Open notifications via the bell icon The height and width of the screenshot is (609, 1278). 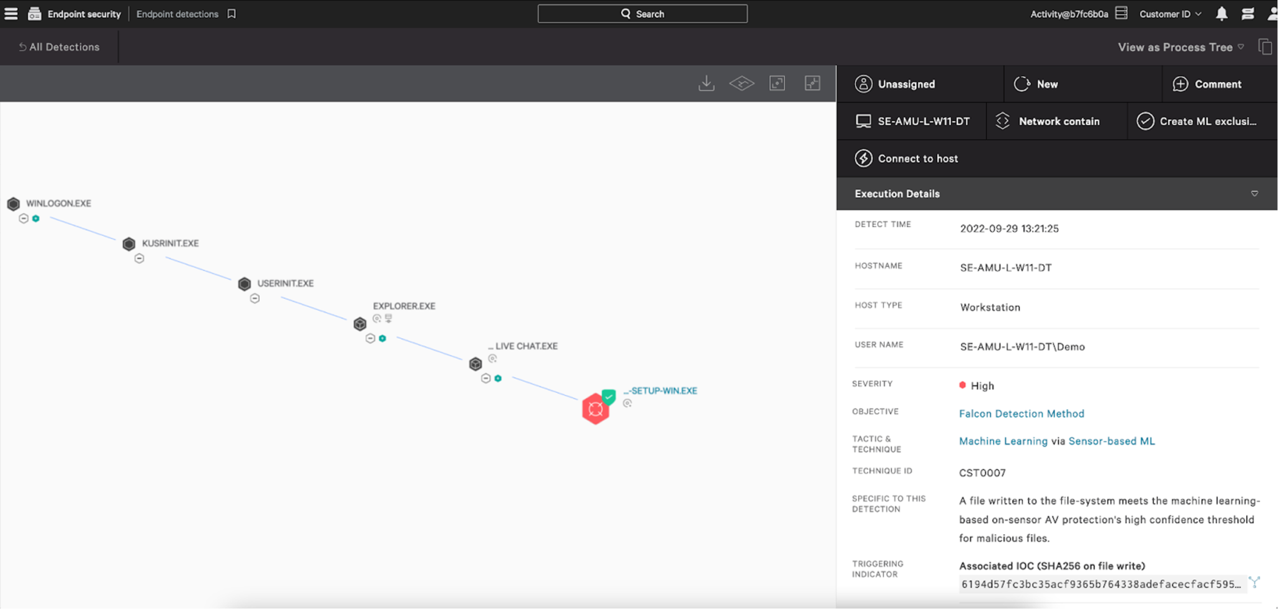[1222, 13]
